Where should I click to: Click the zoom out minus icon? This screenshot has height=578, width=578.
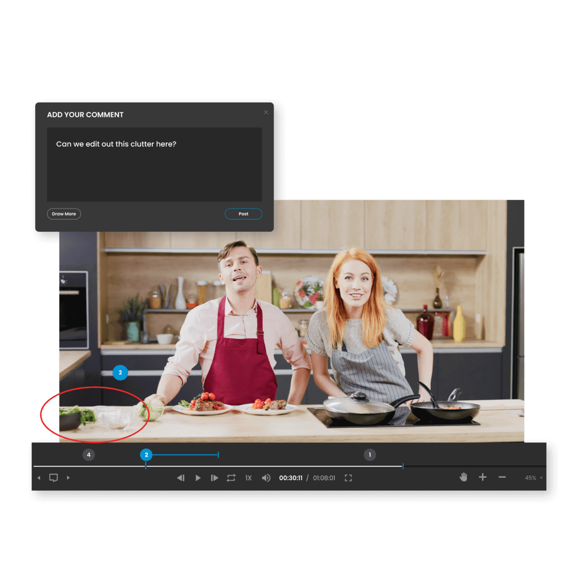point(502,477)
